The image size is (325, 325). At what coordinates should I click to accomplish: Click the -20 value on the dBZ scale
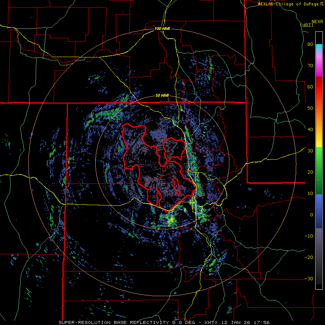point(309,257)
